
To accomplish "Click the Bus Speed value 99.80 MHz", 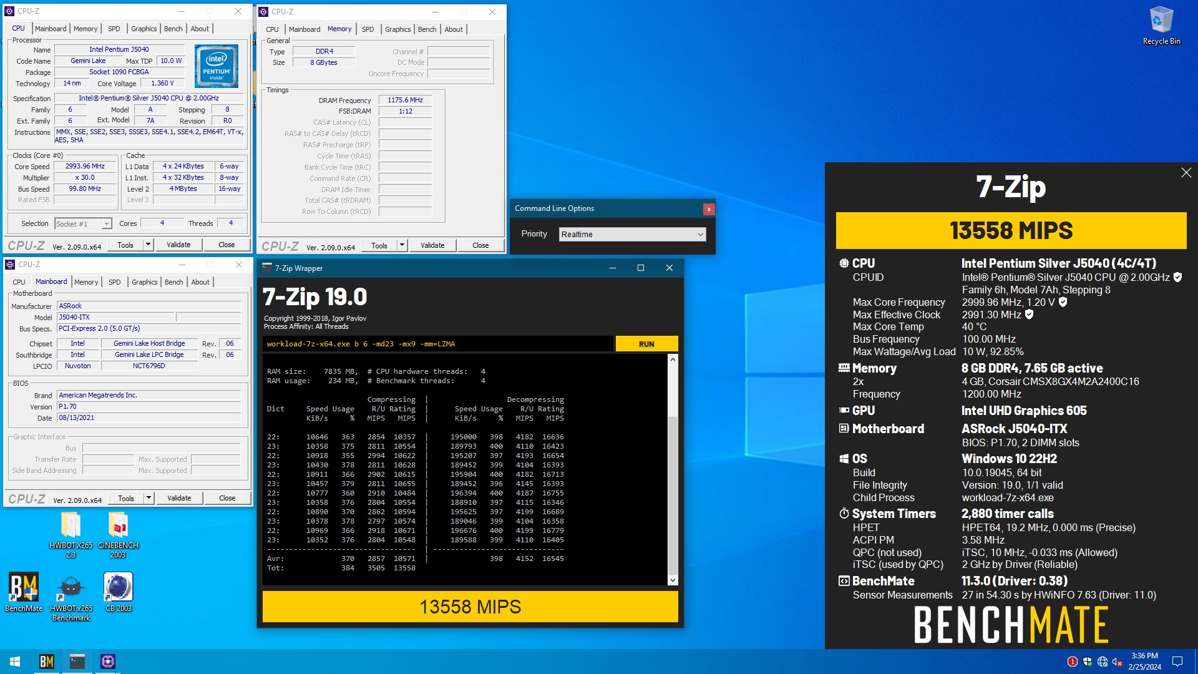I will click(85, 188).
